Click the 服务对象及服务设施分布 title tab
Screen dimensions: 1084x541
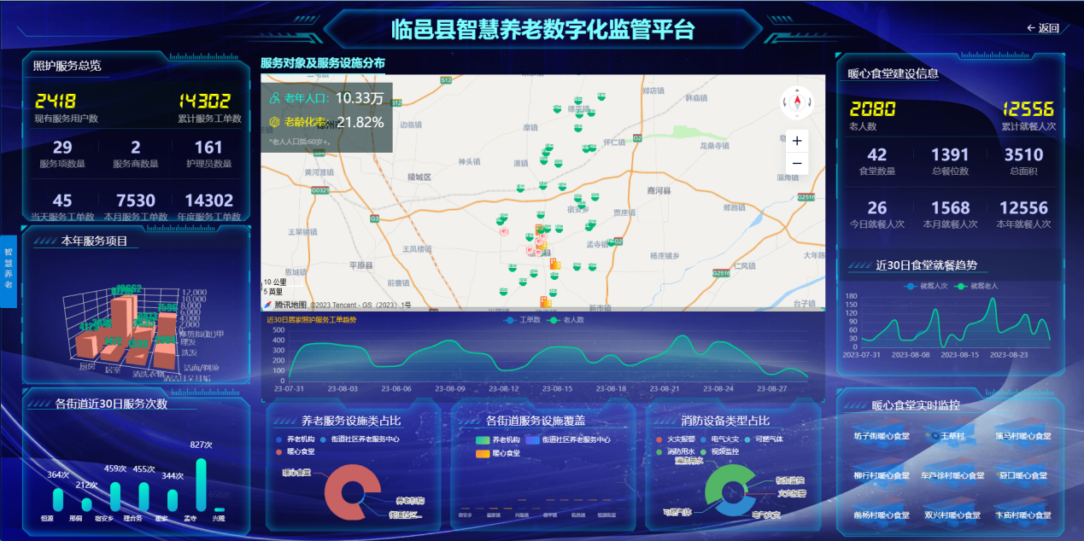tap(322, 63)
